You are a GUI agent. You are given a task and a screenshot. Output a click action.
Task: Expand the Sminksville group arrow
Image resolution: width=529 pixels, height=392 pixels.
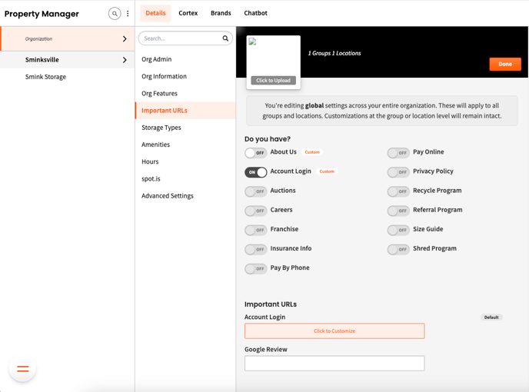[125, 60]
